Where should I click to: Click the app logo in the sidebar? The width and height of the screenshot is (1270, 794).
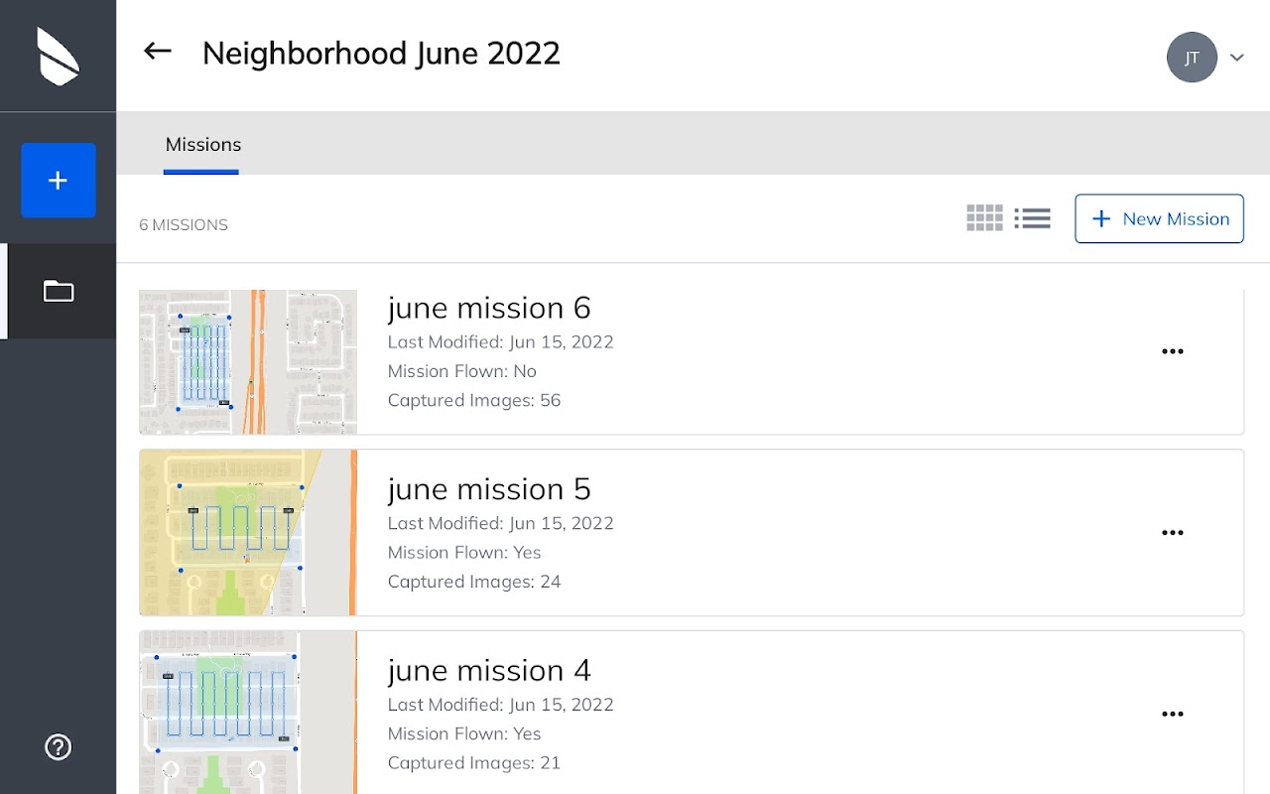tap(59, 57)
